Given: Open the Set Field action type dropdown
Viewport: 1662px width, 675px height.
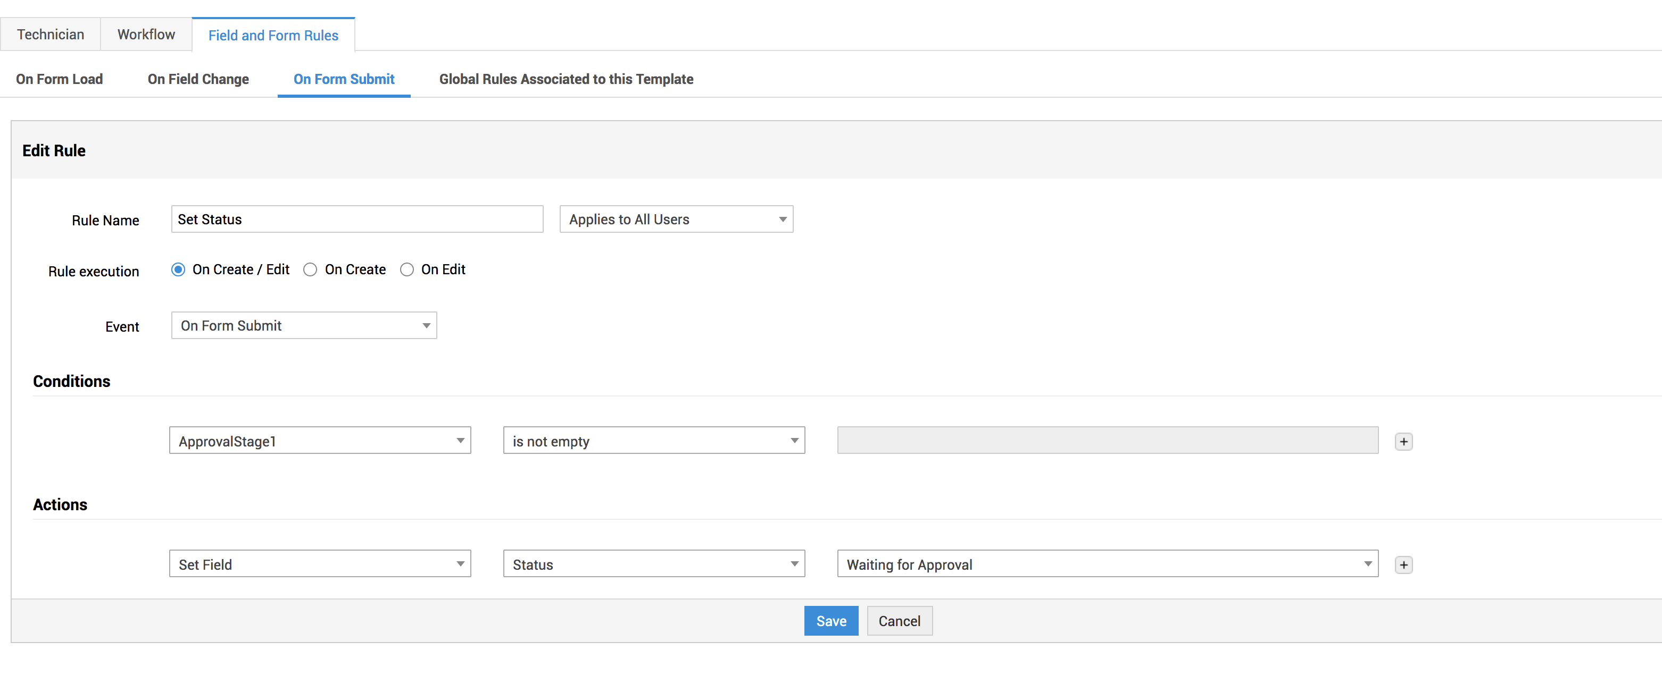Looking at the screenshot, I should [320, 564].
